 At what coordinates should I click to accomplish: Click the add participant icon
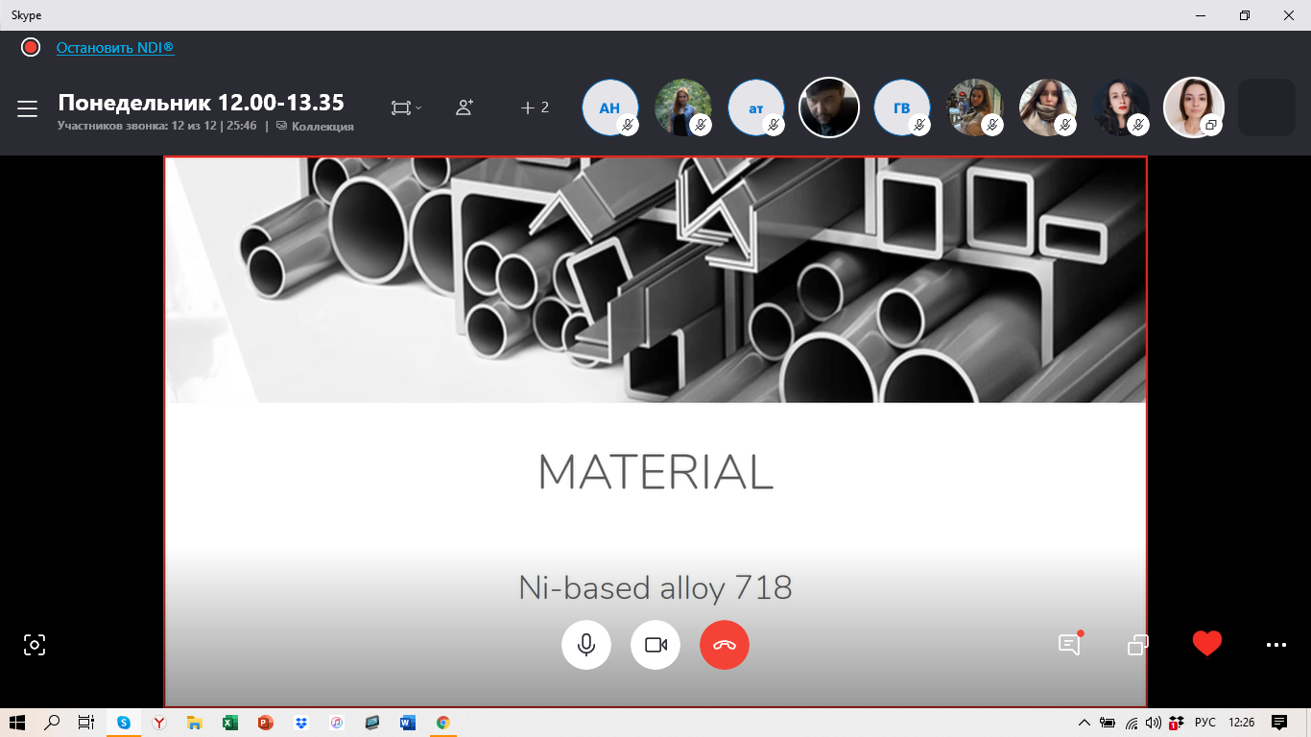tap(465, 107)
